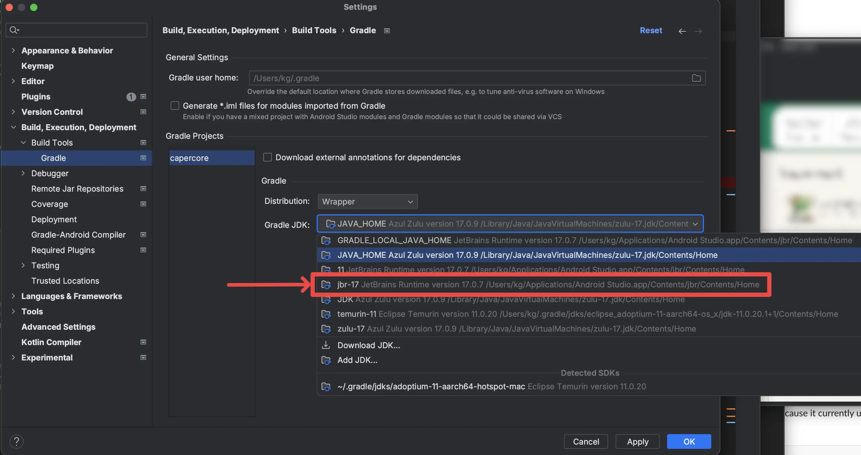Click the search magnifier icon in settings
861x455 pixels.
[14, 30]
